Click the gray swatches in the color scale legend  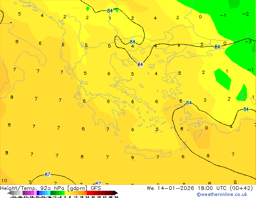(17, 193)
